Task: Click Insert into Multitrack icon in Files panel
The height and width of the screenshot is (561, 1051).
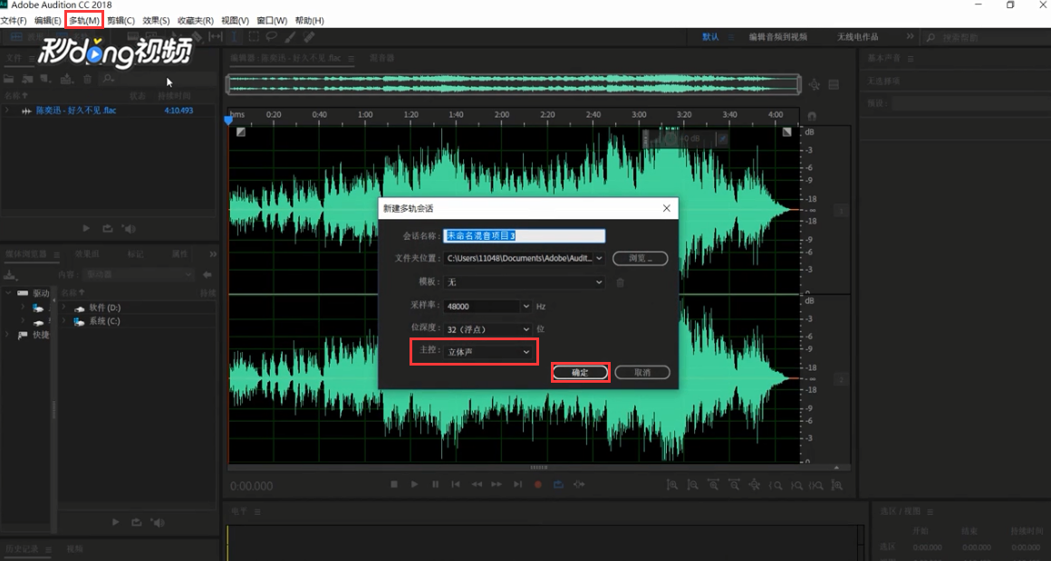Action: click(66, 79)
